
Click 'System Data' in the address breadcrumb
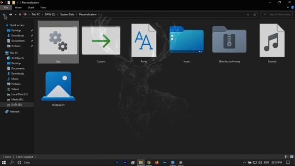(x=67, y=14)
